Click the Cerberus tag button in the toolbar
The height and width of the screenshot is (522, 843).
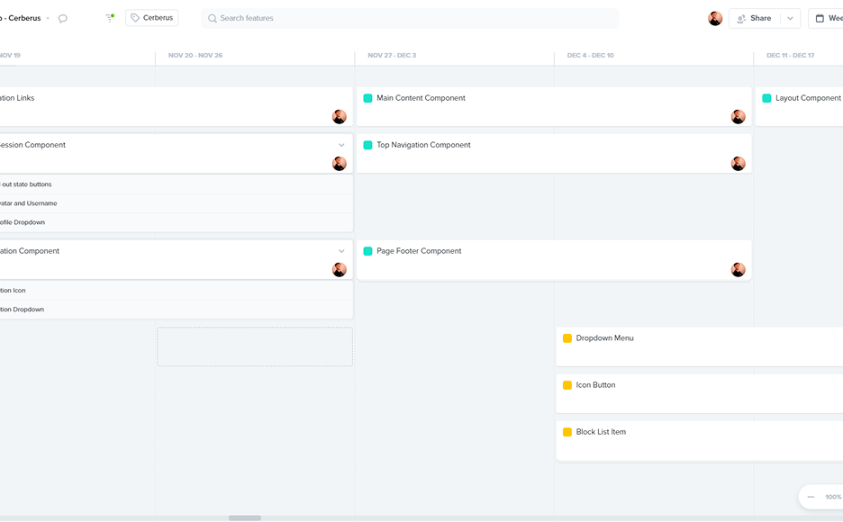tap(151, 17)
